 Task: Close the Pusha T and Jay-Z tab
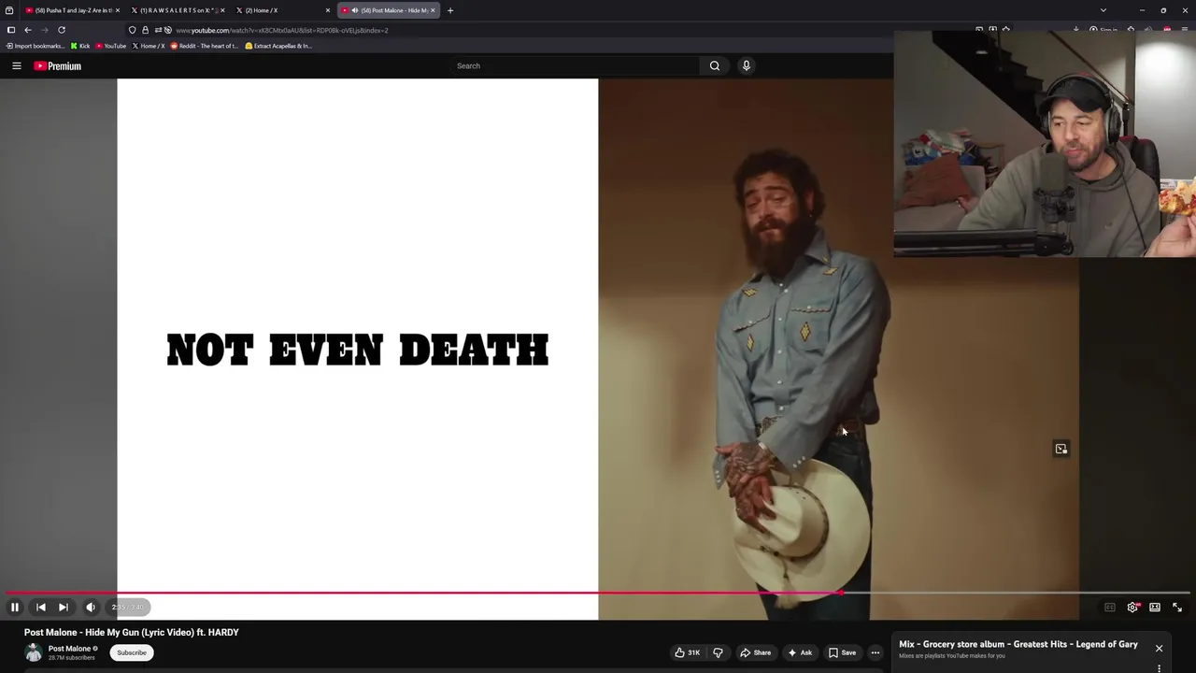[x=118, y=10]
